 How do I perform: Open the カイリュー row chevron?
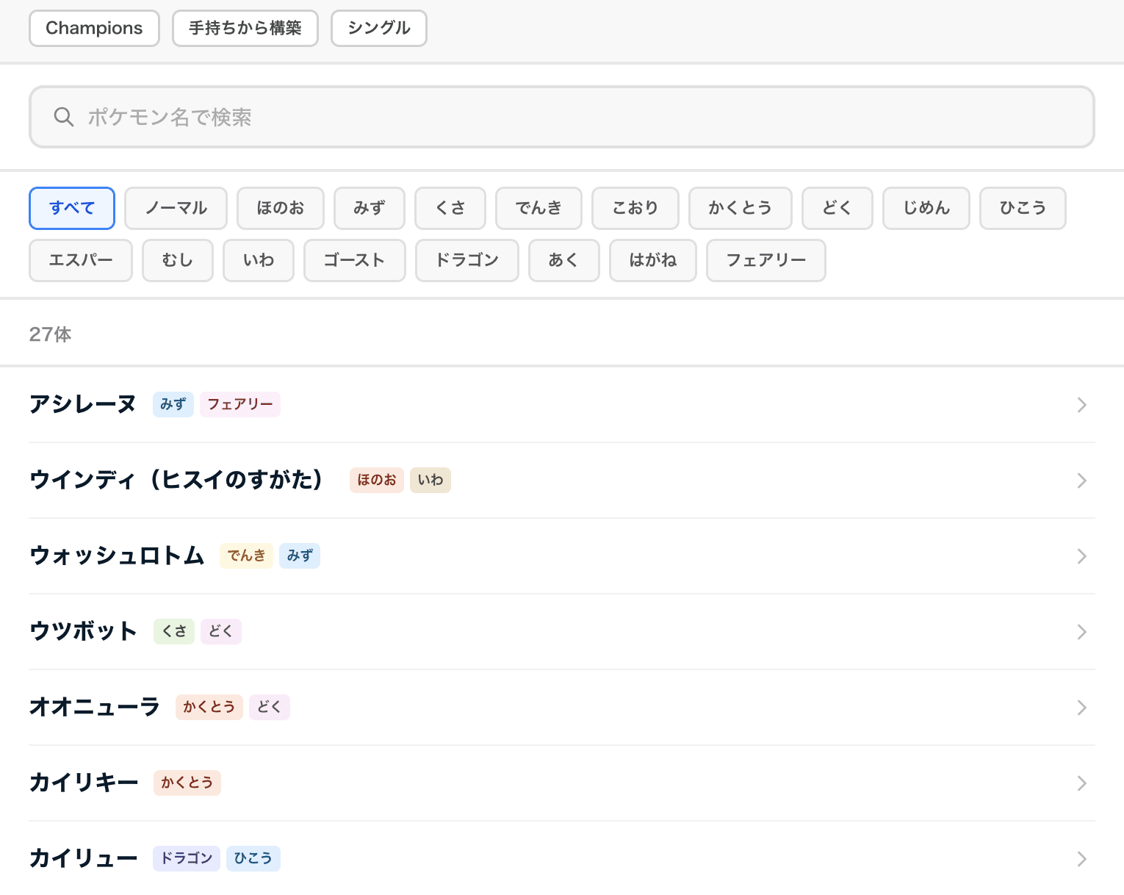(x=1081, y=859)
